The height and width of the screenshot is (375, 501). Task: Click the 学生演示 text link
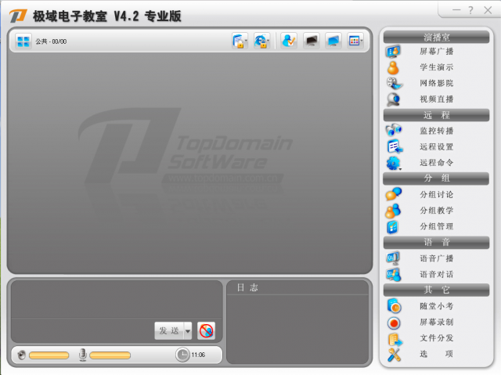[x=437, y=67]
